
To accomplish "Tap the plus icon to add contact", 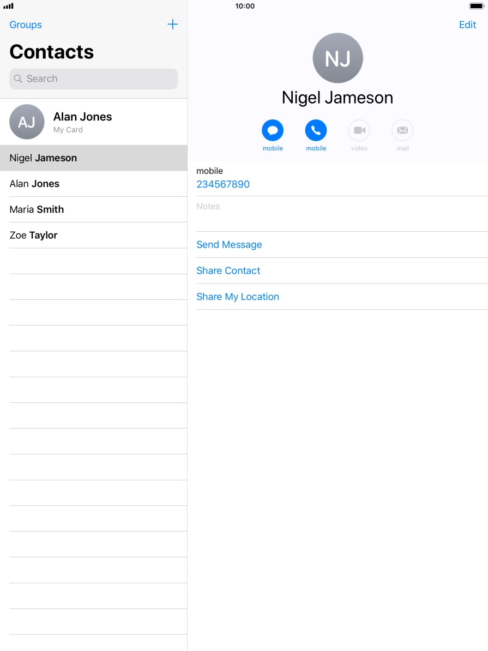I will coord(172,25).
